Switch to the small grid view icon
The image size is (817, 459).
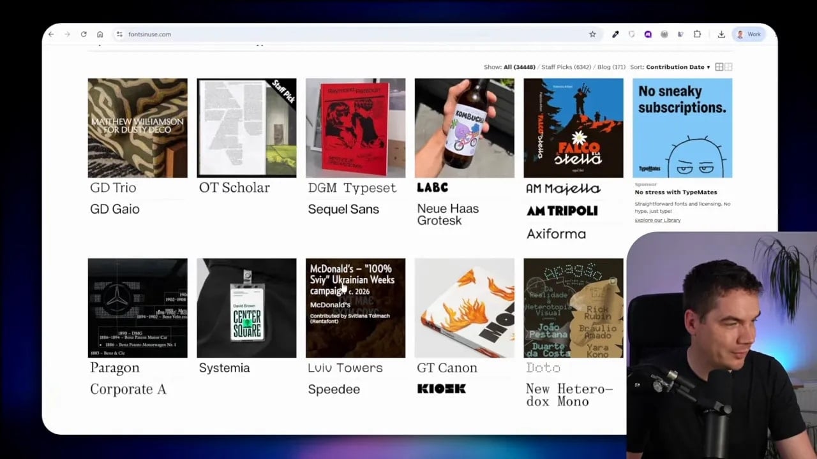[x=728, y=67]
